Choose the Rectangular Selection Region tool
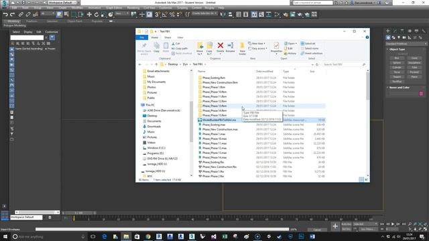The width and height of the screenshot is (429, 241). 74,15
